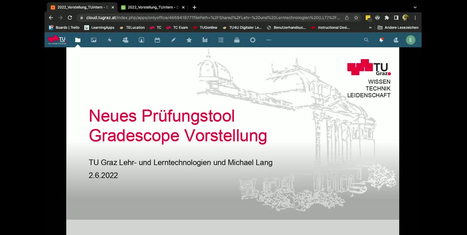Viewport: 467px width, 235px height.
Task: Click the date '2.6.2022' on slide
Action: click(x=103, y=175)
